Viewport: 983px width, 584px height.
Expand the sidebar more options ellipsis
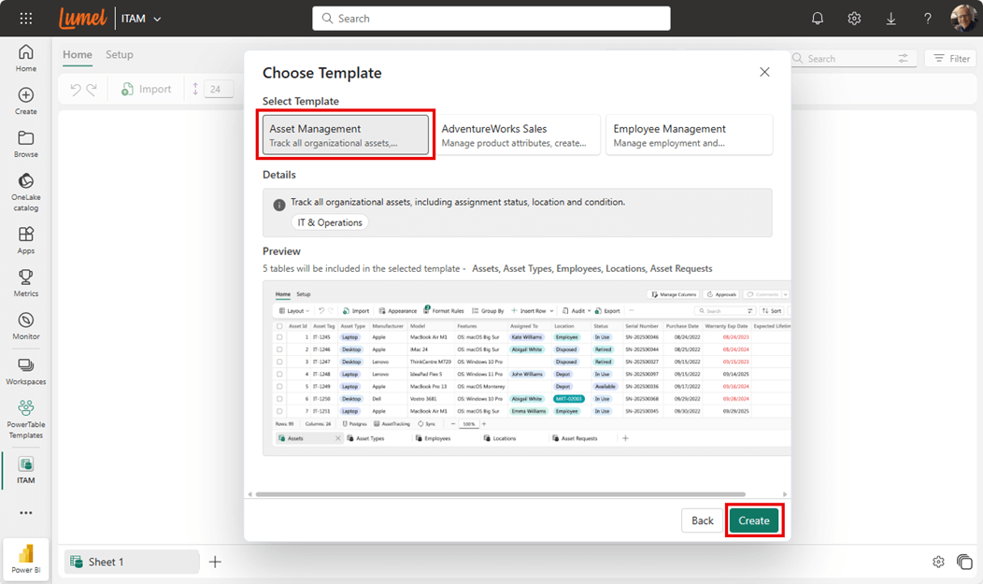point(26,513)
